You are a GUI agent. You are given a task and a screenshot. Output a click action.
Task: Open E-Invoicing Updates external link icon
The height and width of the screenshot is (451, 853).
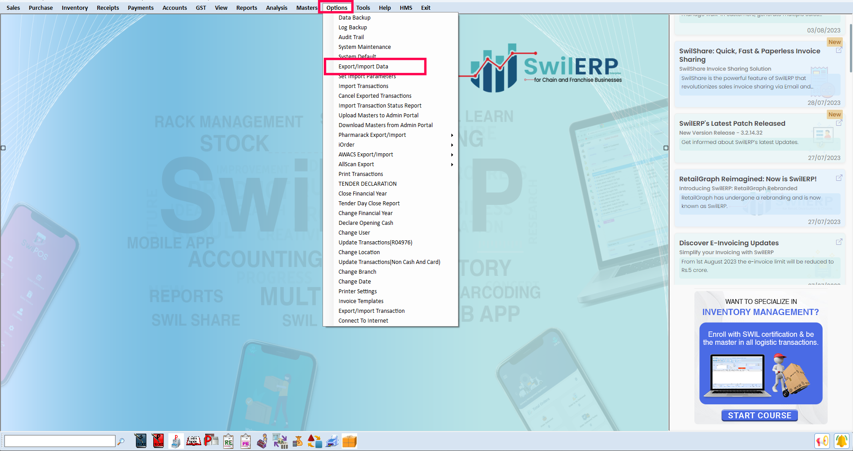point(839,242)
